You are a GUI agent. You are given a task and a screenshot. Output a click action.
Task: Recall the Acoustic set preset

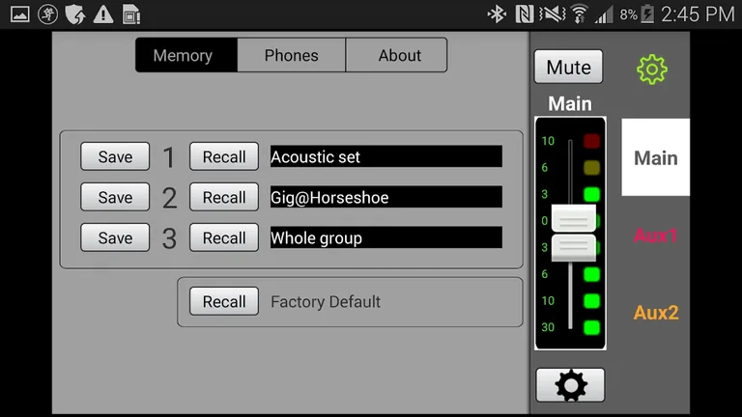tap(224, 156)
